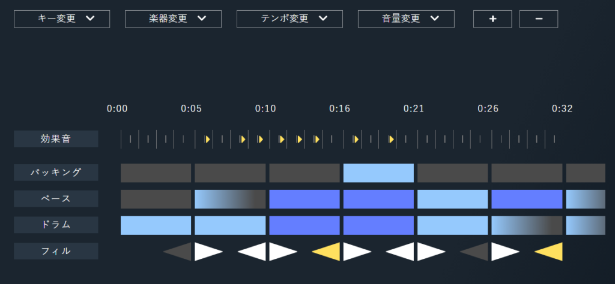This screenshot has height=284, width=615.
Task: Click the white right fill triangle after 0:05
Action: pos(207,252)
